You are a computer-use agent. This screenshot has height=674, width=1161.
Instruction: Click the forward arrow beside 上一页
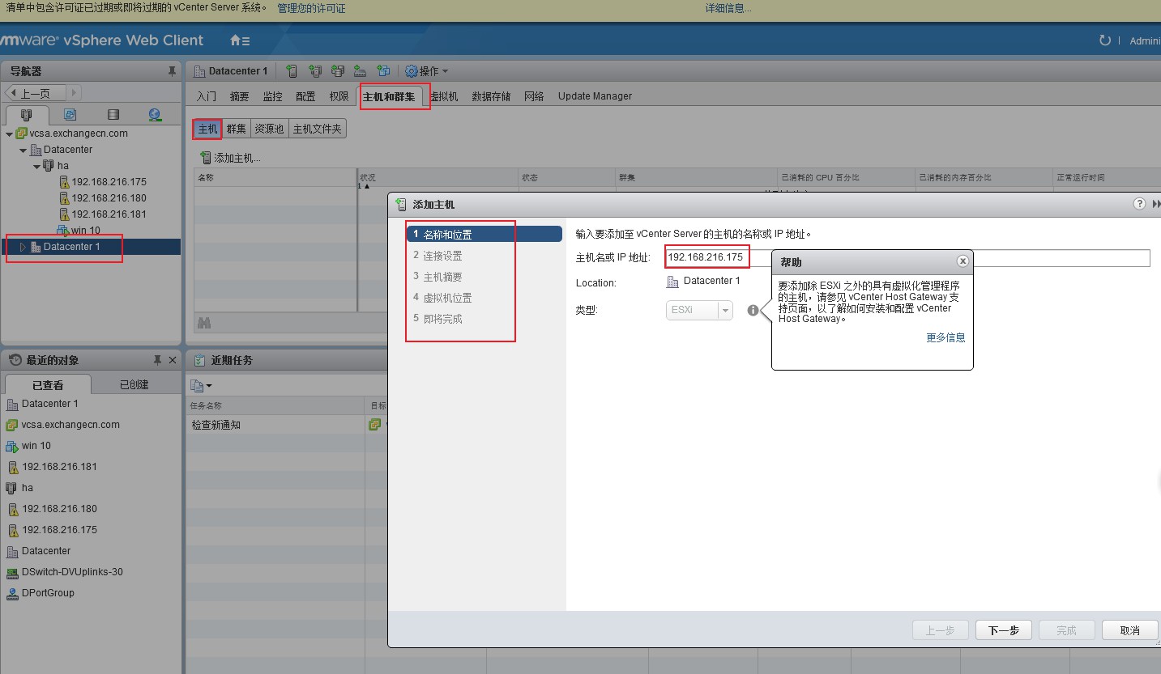74,93
